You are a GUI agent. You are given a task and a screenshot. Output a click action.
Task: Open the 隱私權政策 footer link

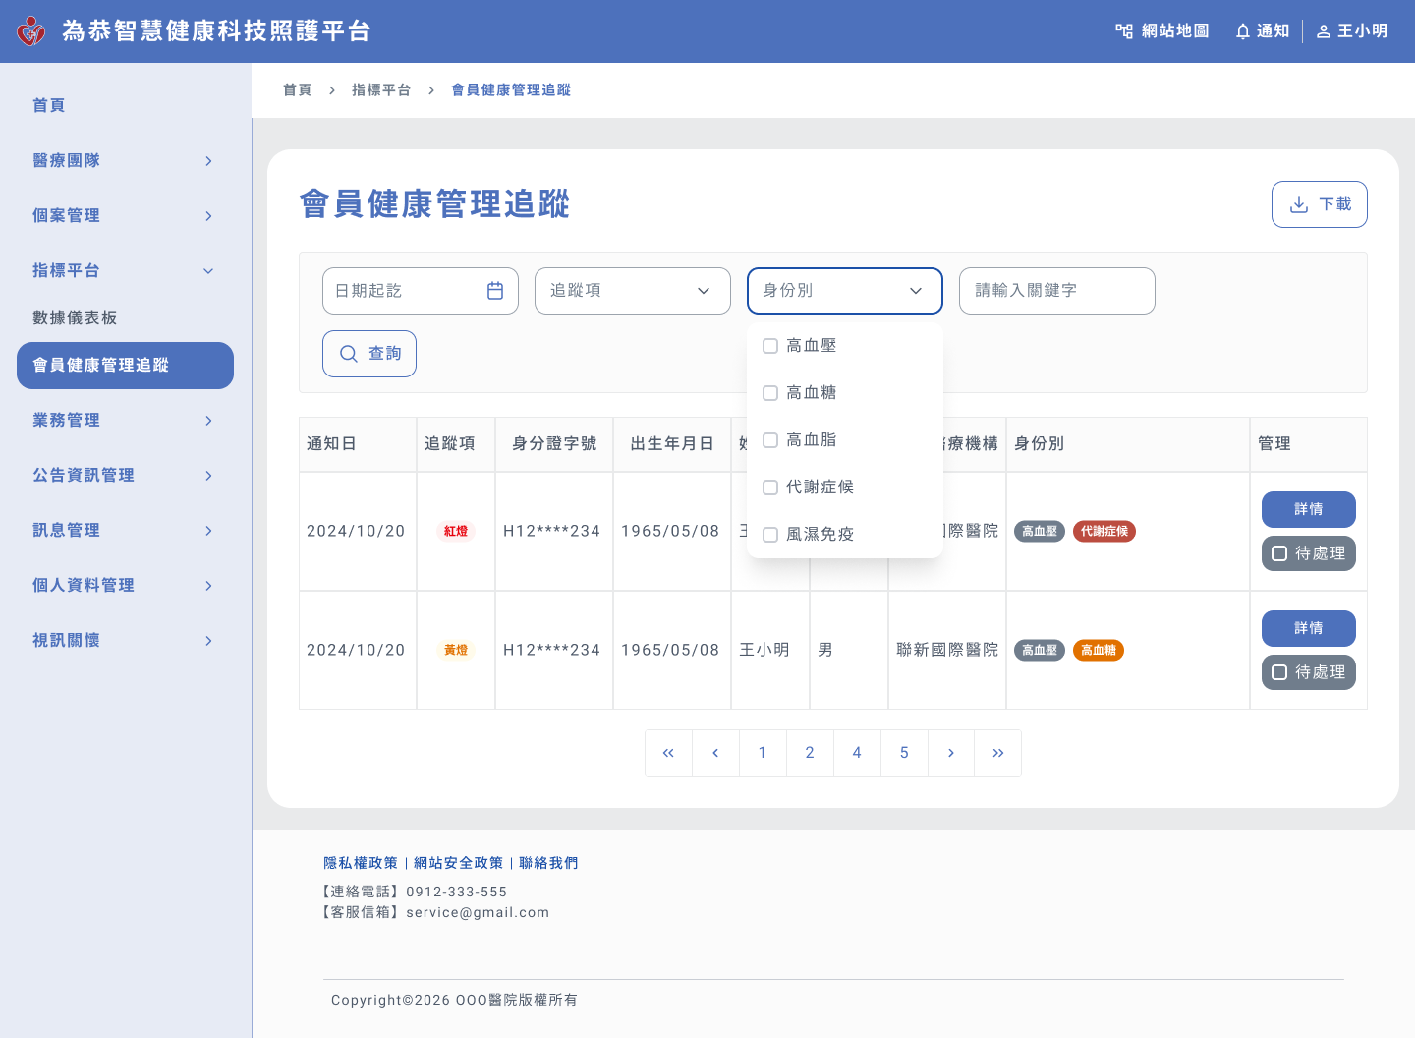pyautogui.click(x=361, y=863)
